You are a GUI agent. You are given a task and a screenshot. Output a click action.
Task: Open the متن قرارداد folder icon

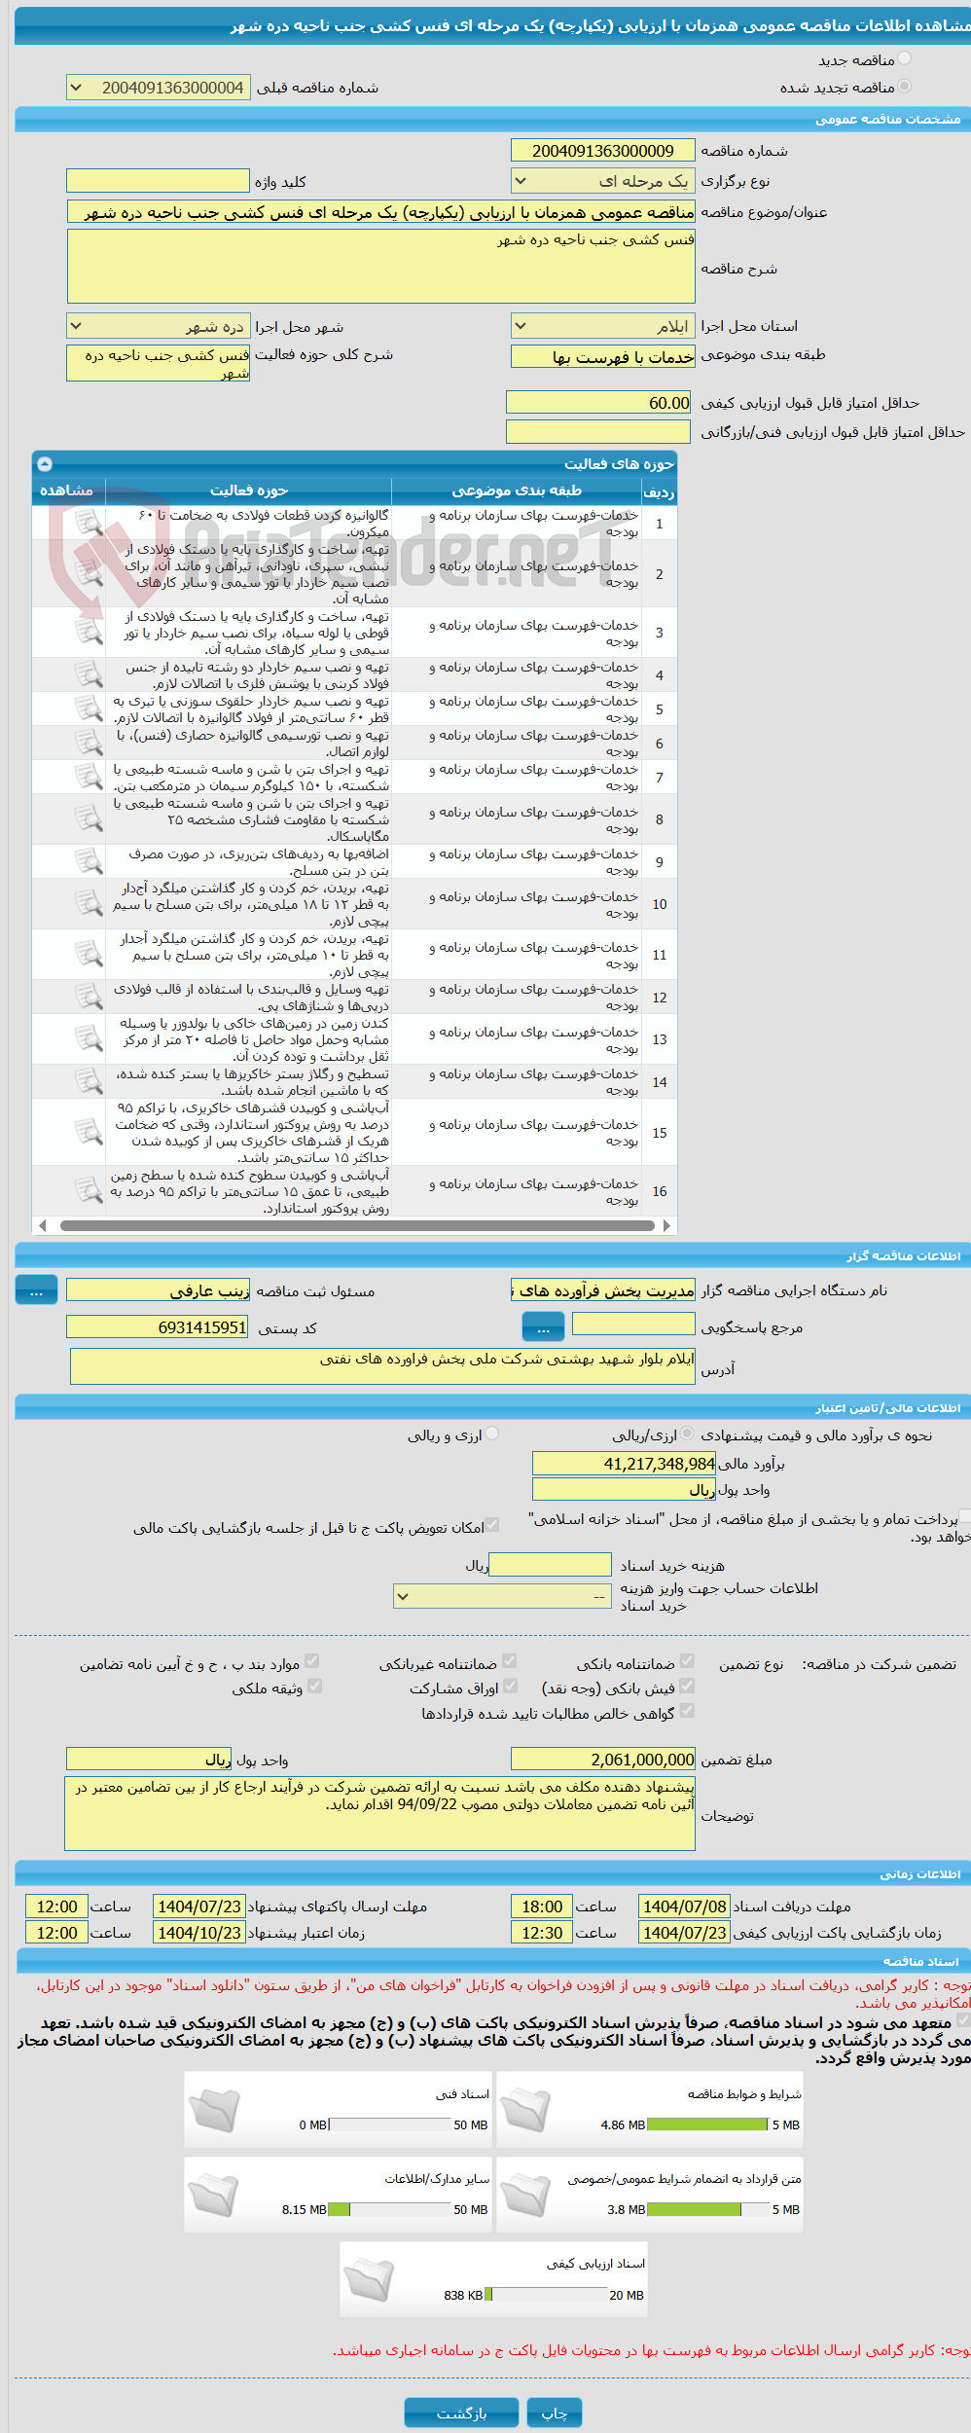click(526, 2196)
